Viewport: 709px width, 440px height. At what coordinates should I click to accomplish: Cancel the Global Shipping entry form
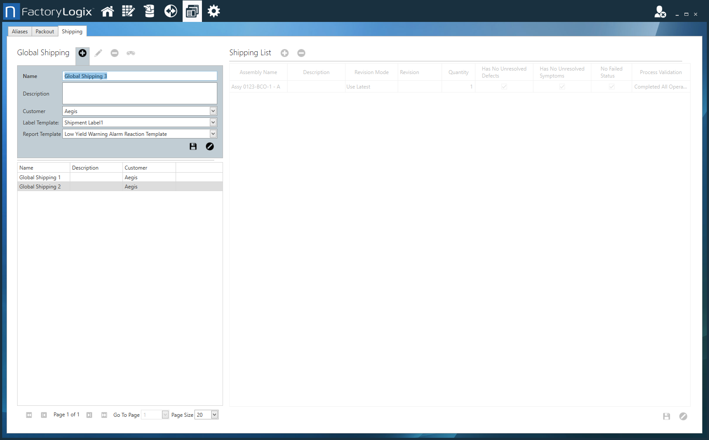(x=210, y=146)
